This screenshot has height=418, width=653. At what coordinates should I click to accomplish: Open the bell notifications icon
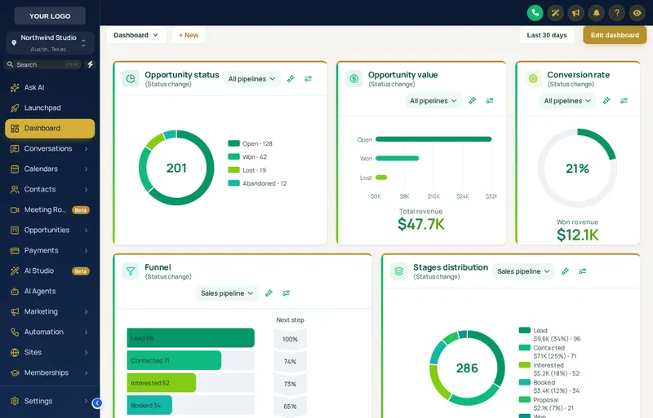pos(597,13)
